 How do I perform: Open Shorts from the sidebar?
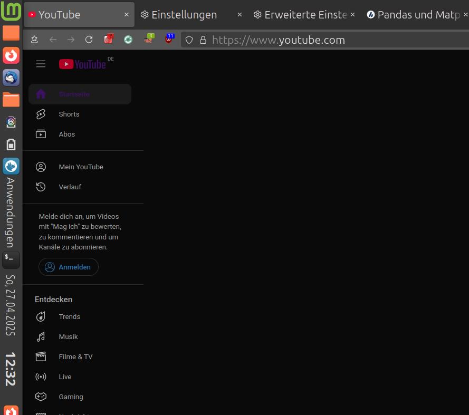80,114
